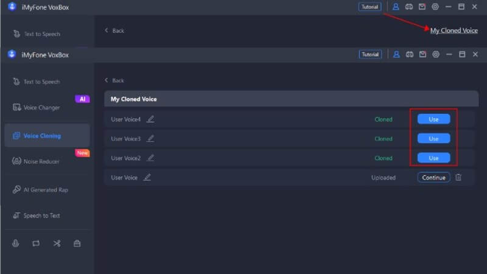Select AI Generated Rap in sidebar

[47, 190]
